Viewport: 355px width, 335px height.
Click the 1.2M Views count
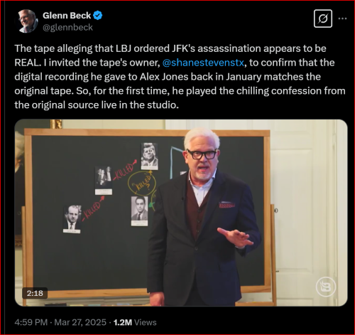(x=135, y=322)
